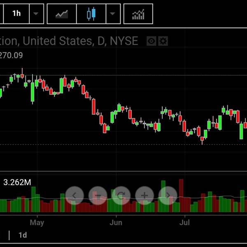Zoom out using minus circle button
The height and width of the screenshot is (247, 247).
(98, 196)
